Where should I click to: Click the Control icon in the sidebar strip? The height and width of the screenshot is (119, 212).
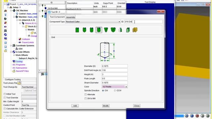pyautogui.click(x=5, y=15)
